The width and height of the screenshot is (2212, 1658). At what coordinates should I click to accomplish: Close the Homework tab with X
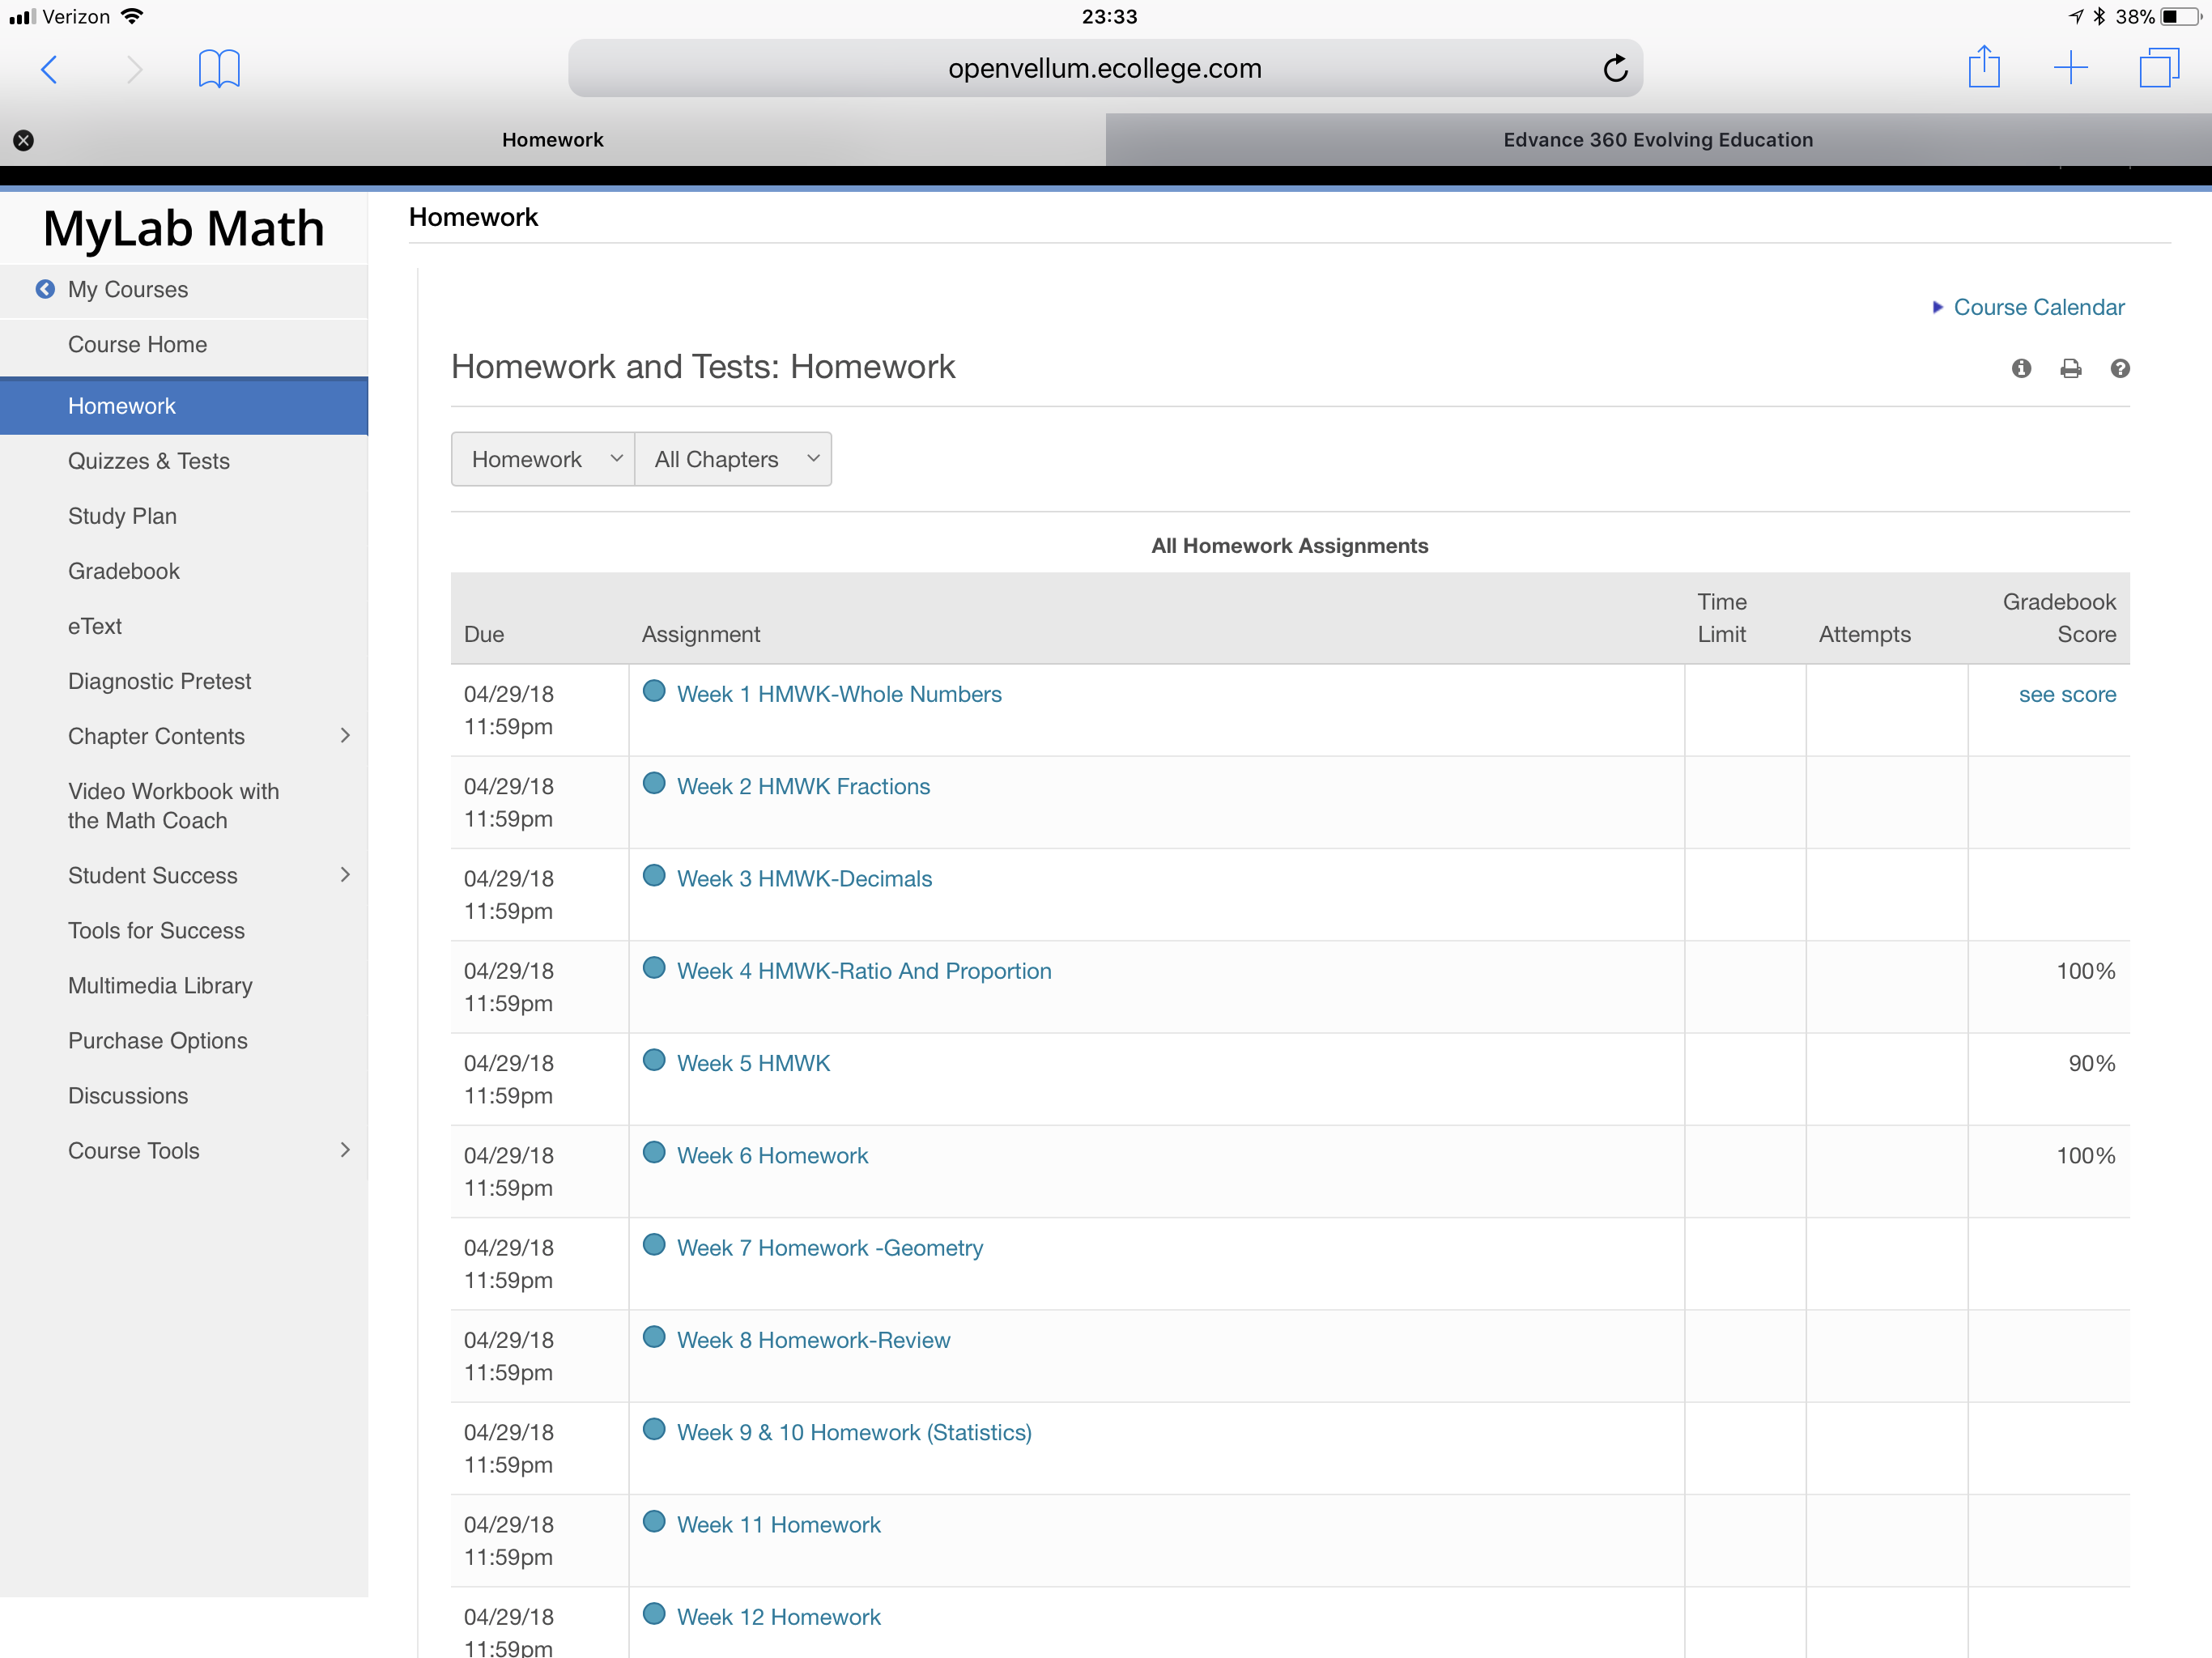click(24, 140)
